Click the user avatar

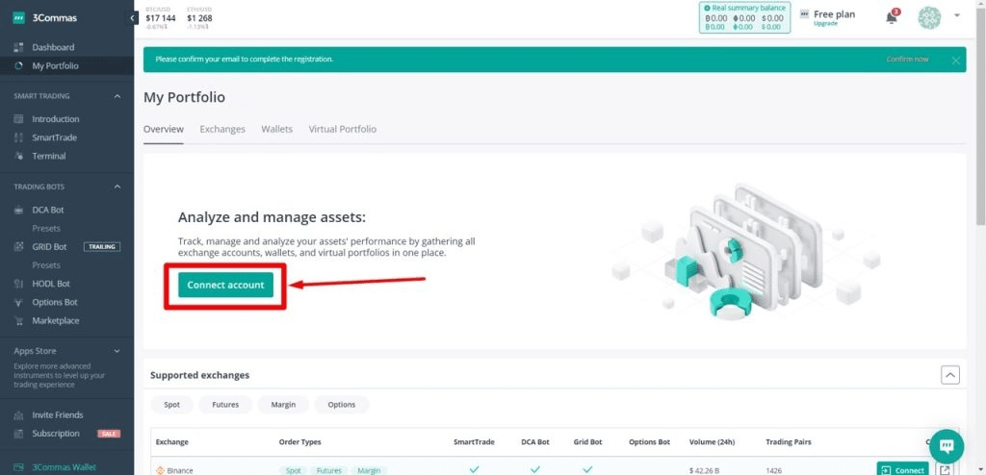pos(929,17)
